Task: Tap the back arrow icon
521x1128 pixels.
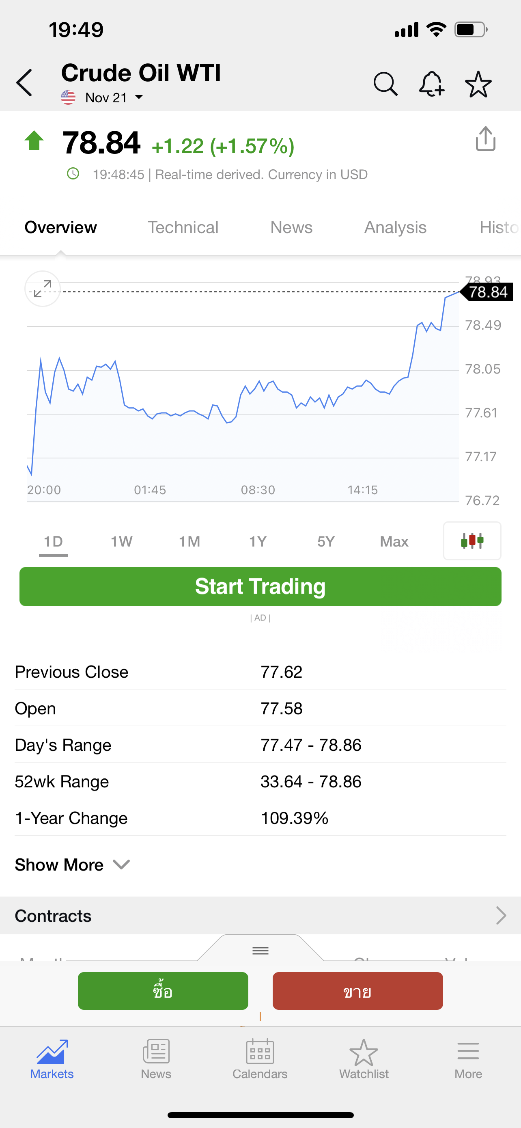Action: [x=24, y=82]
